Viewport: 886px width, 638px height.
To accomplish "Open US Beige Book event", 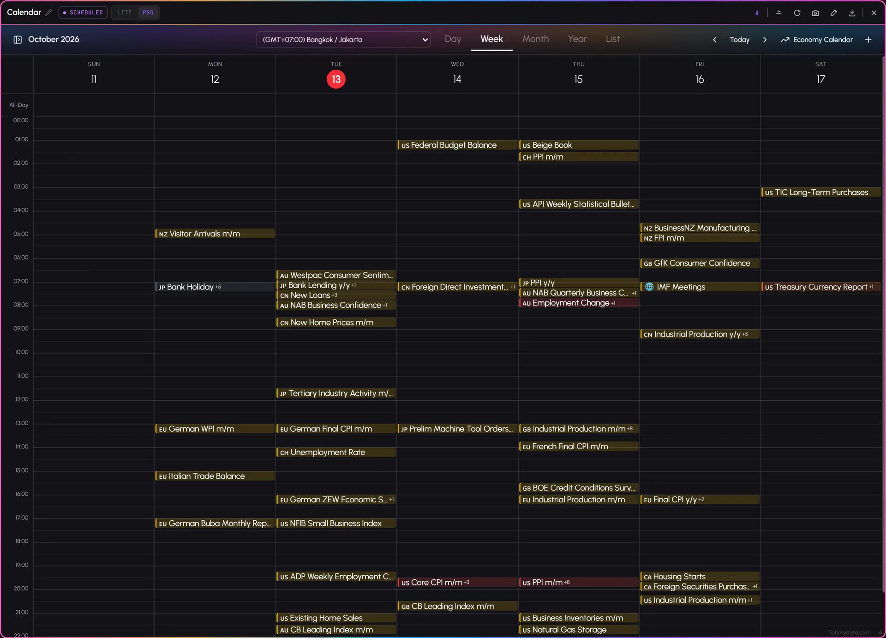I will pyautogui.click(x=579, y=145).
